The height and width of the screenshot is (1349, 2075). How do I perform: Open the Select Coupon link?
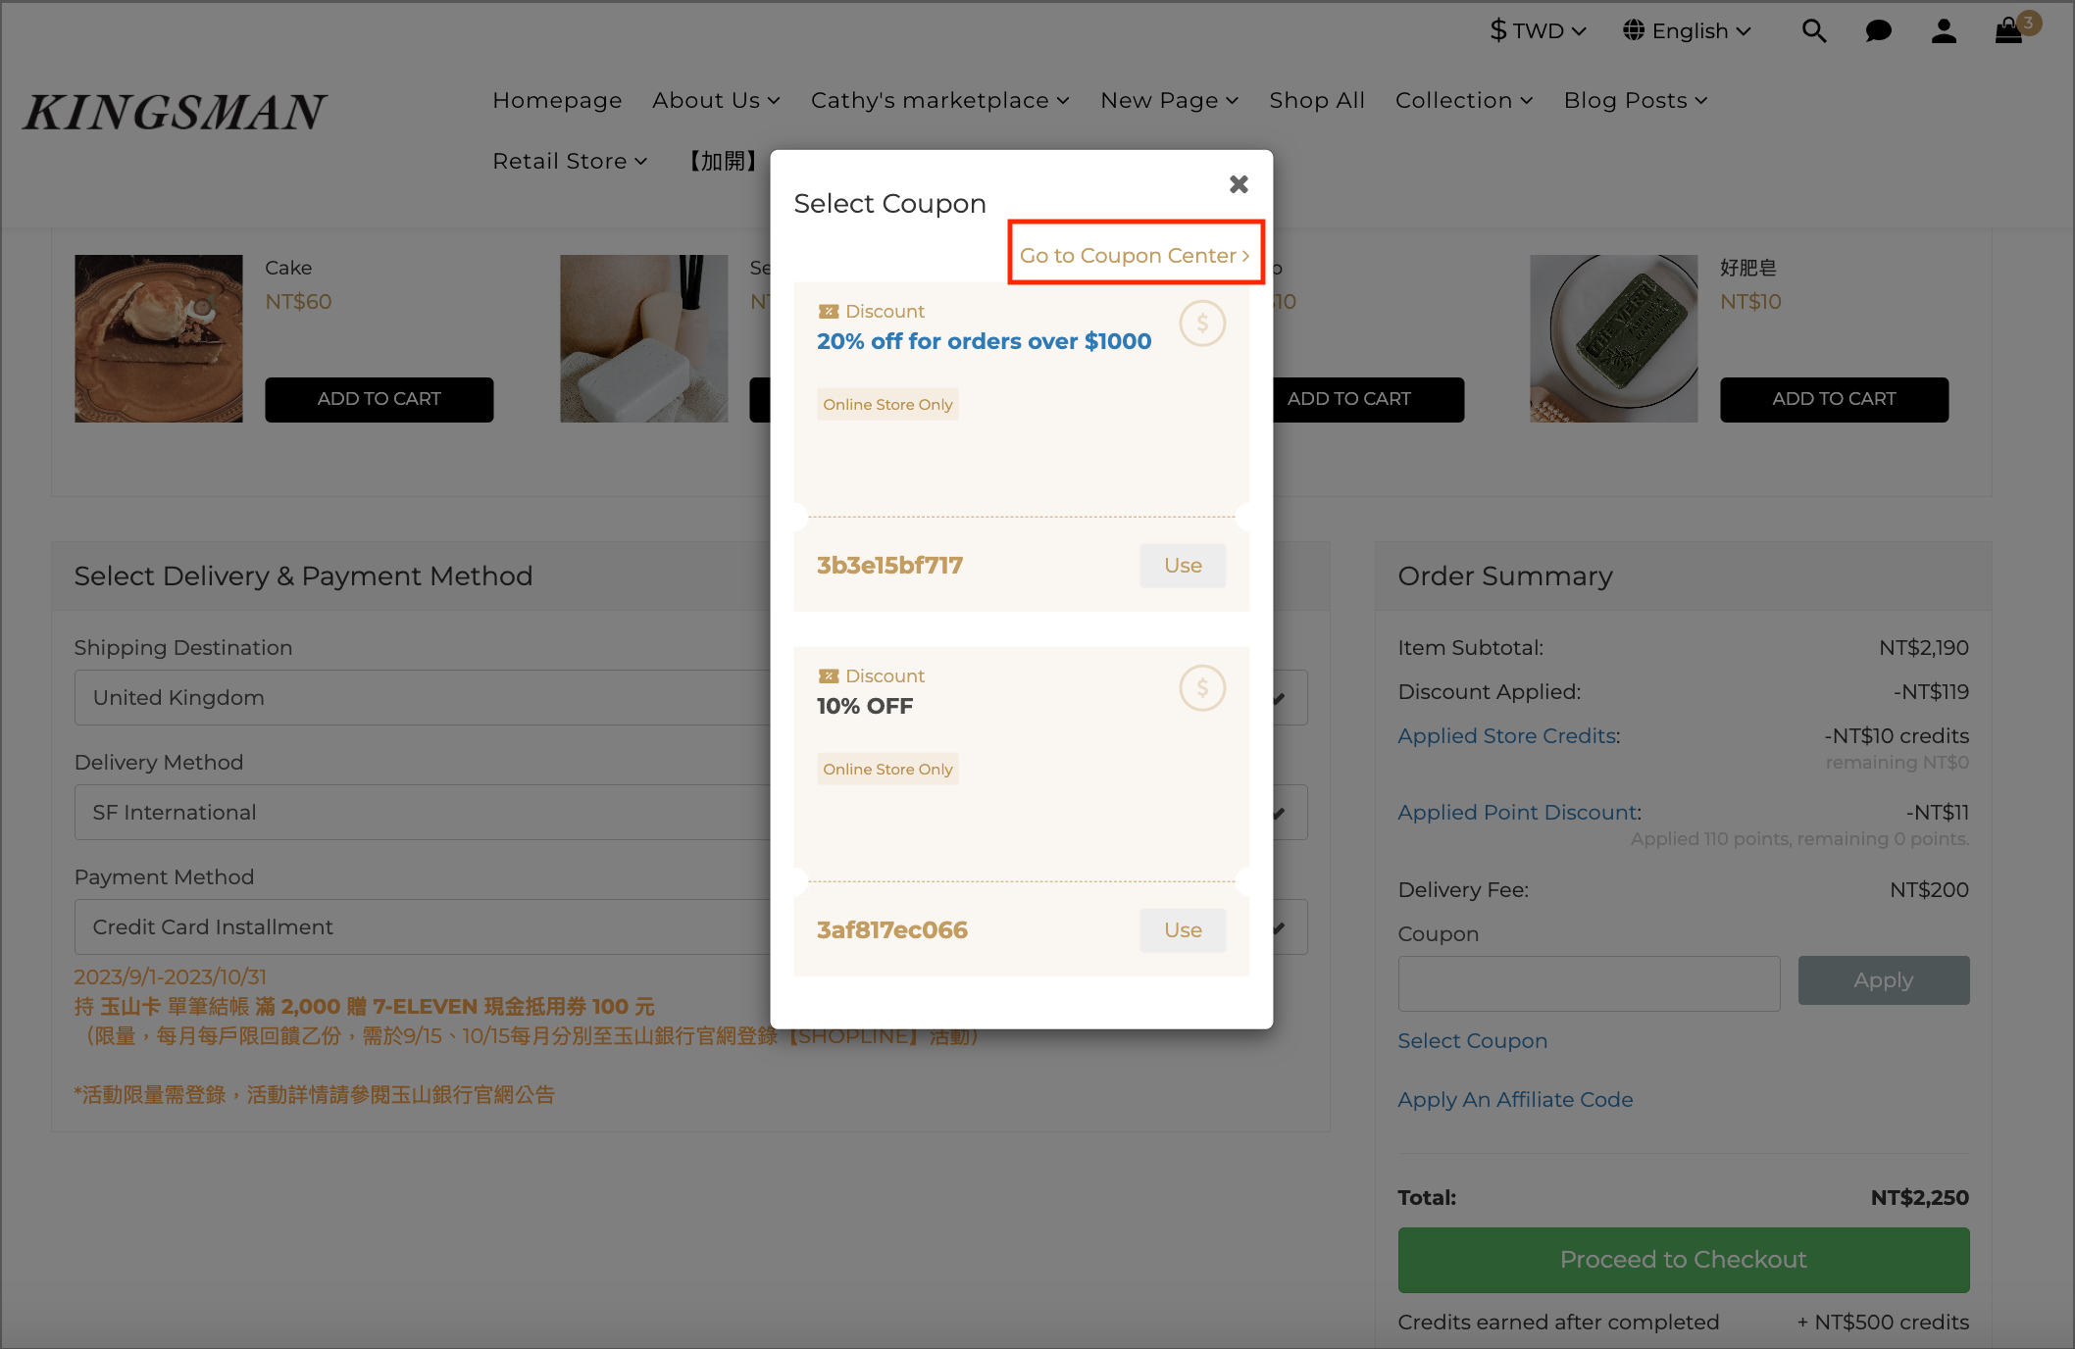point(1472,1041)
